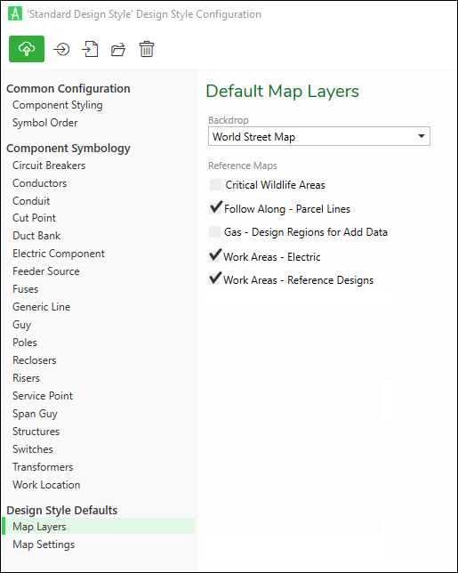
Task: Click the open folder icon
Action: [118, 49]
